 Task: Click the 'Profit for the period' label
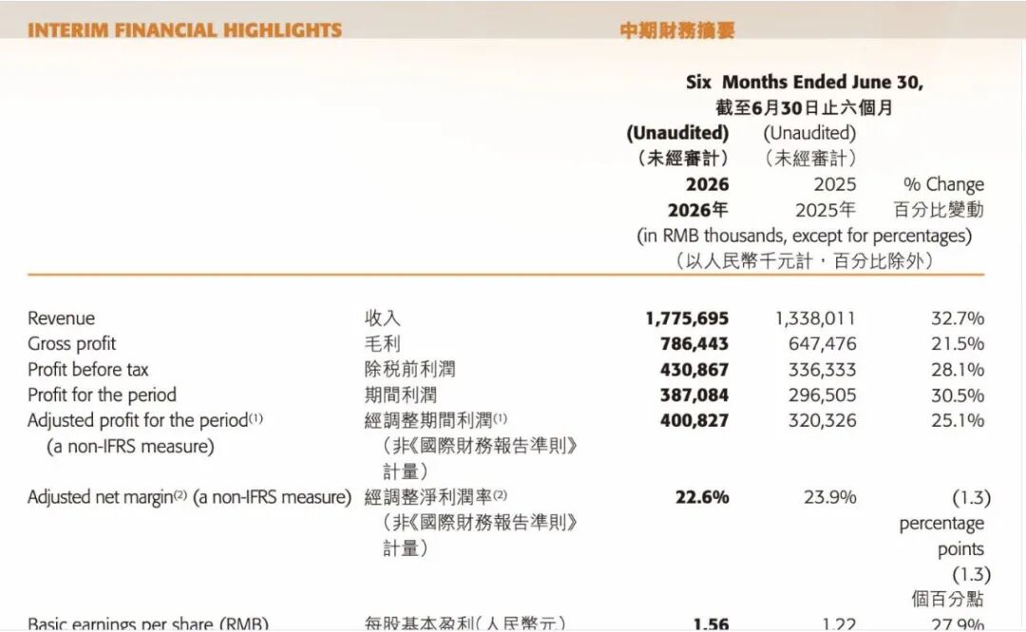(102, 395)
